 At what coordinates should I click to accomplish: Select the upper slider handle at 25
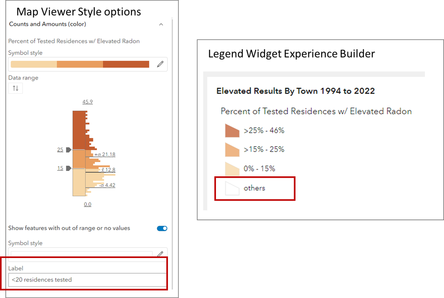click(x=68, y=150)
